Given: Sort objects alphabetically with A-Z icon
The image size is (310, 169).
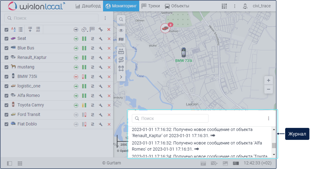Looking at the screenshot, I should click(x=13, y=29).
